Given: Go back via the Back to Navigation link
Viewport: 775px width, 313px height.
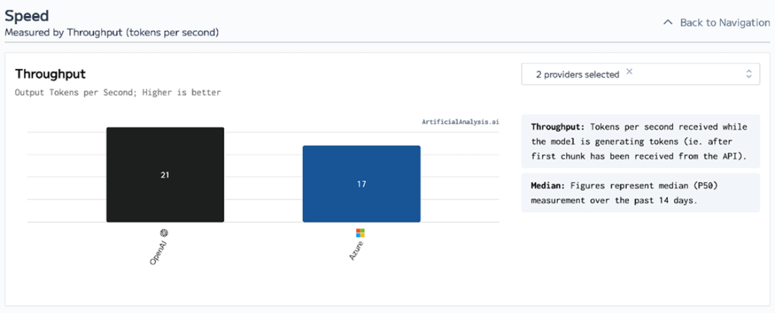Looking at the screenshot, I should coord(724,23).
